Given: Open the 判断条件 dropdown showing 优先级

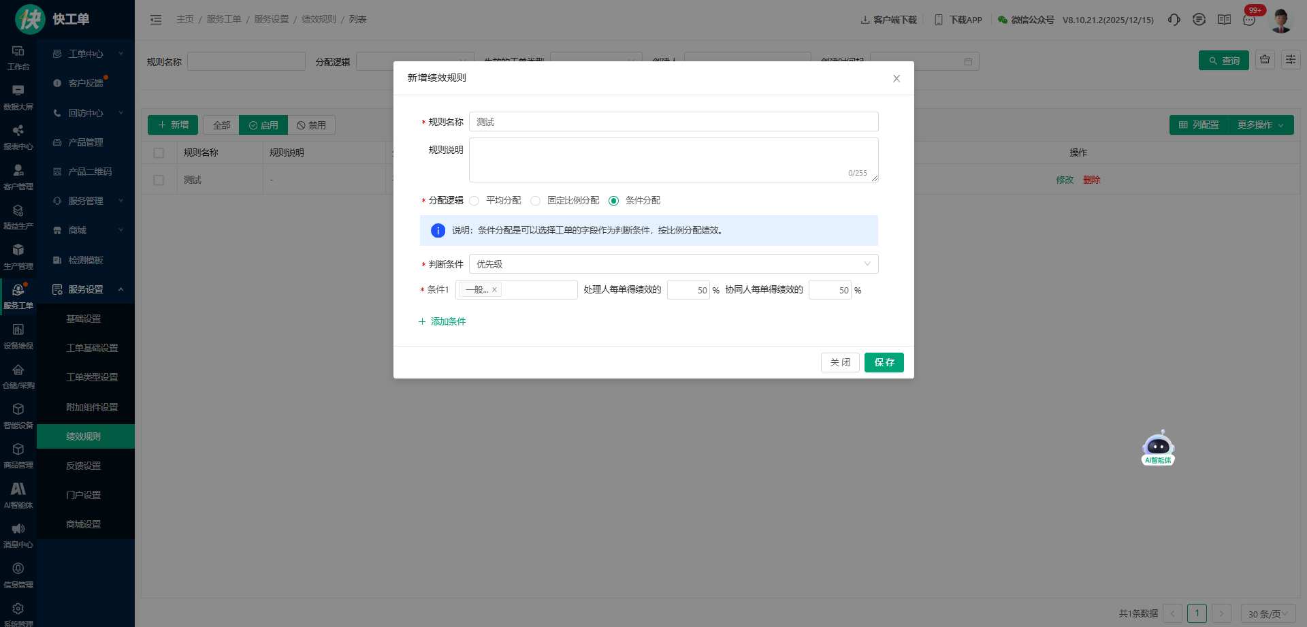Looking at the screenshot, I should point(673,264).
